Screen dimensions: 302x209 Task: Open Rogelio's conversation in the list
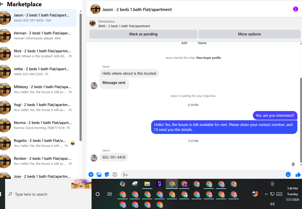click(38, 143)
